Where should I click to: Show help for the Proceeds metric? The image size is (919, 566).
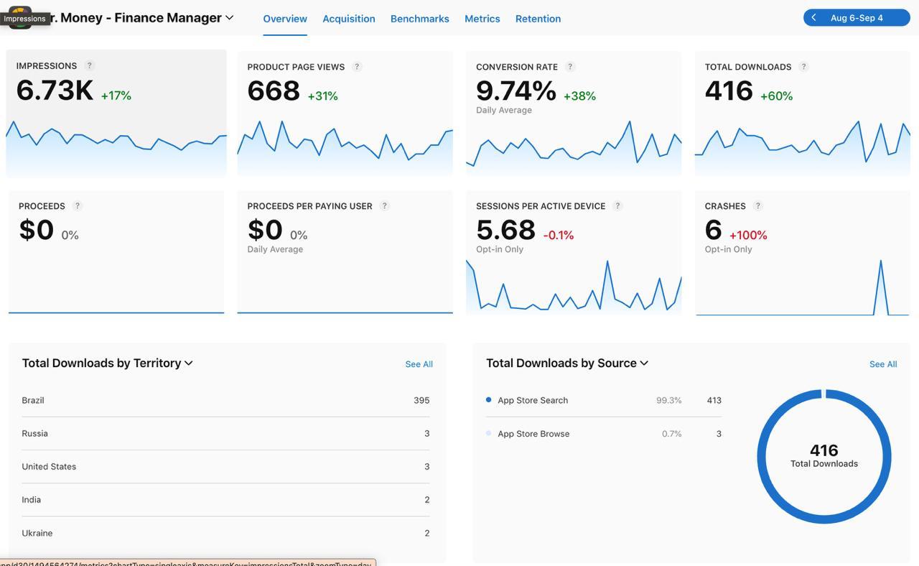pos(78,206)
